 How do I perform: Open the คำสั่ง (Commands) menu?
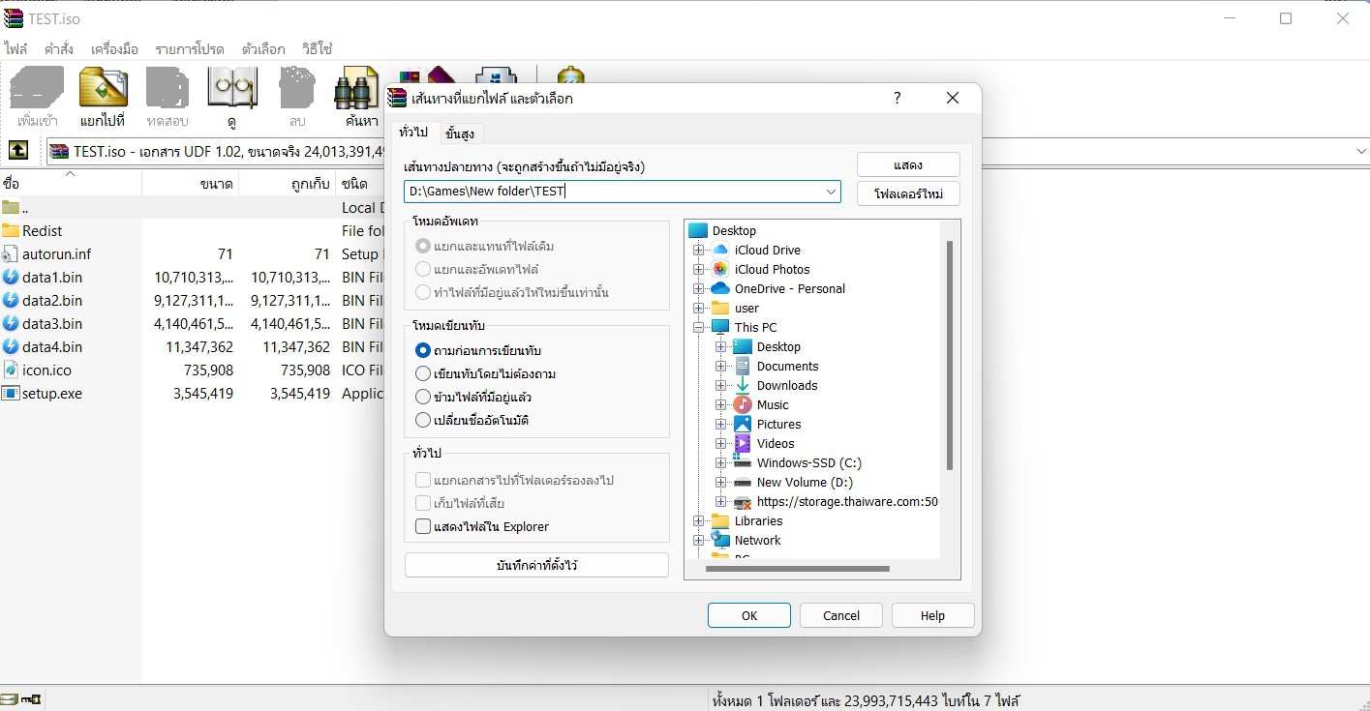(x=59, y=48)
